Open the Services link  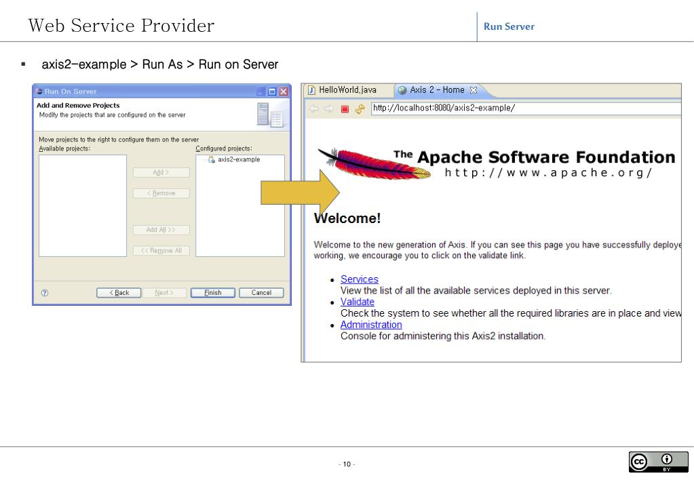point(360,279)
